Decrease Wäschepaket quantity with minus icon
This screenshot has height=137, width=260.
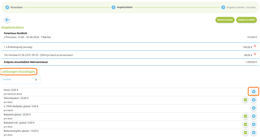(x=245, y=100)
